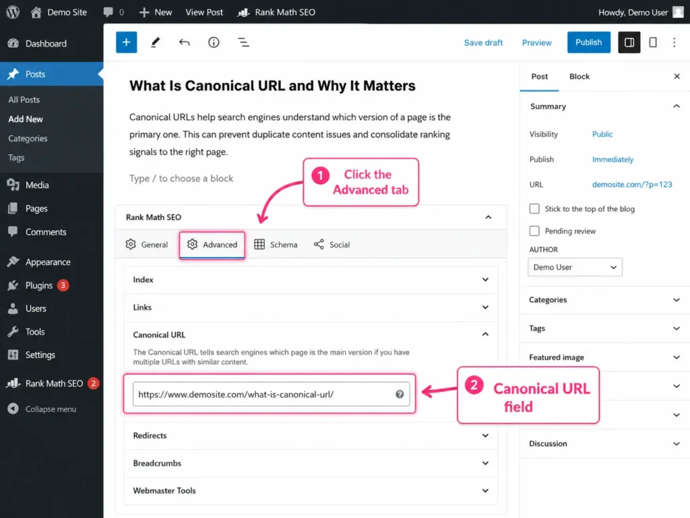Open the sidebar Tags submenu link
Screen dimensions: 690x518
point(16,158)
